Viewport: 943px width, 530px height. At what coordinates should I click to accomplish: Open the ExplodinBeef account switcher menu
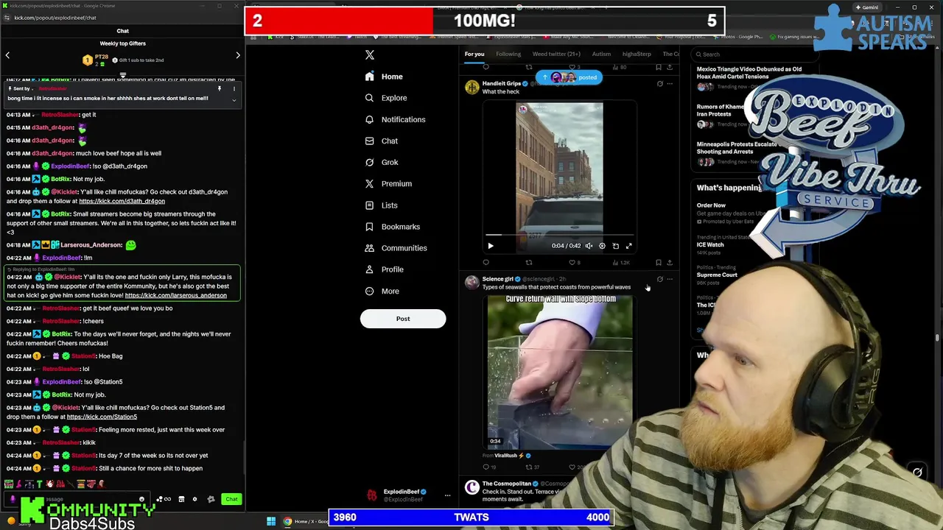(x=447, y=495)
